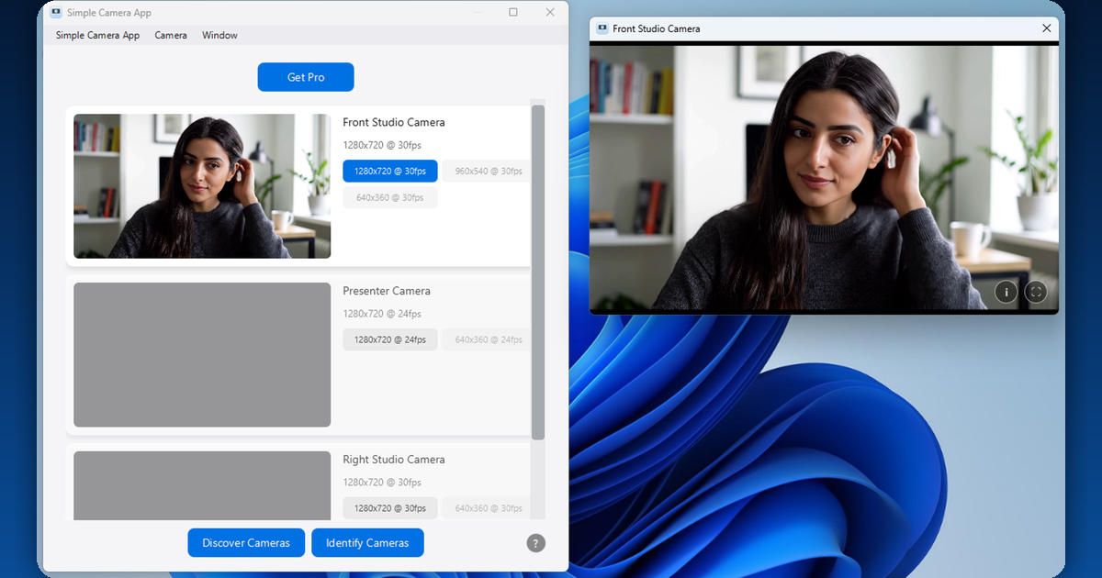Viewport: 1102px width, 578px height.
Task: Open the Window menu
Action: click(x=219, y=35)
